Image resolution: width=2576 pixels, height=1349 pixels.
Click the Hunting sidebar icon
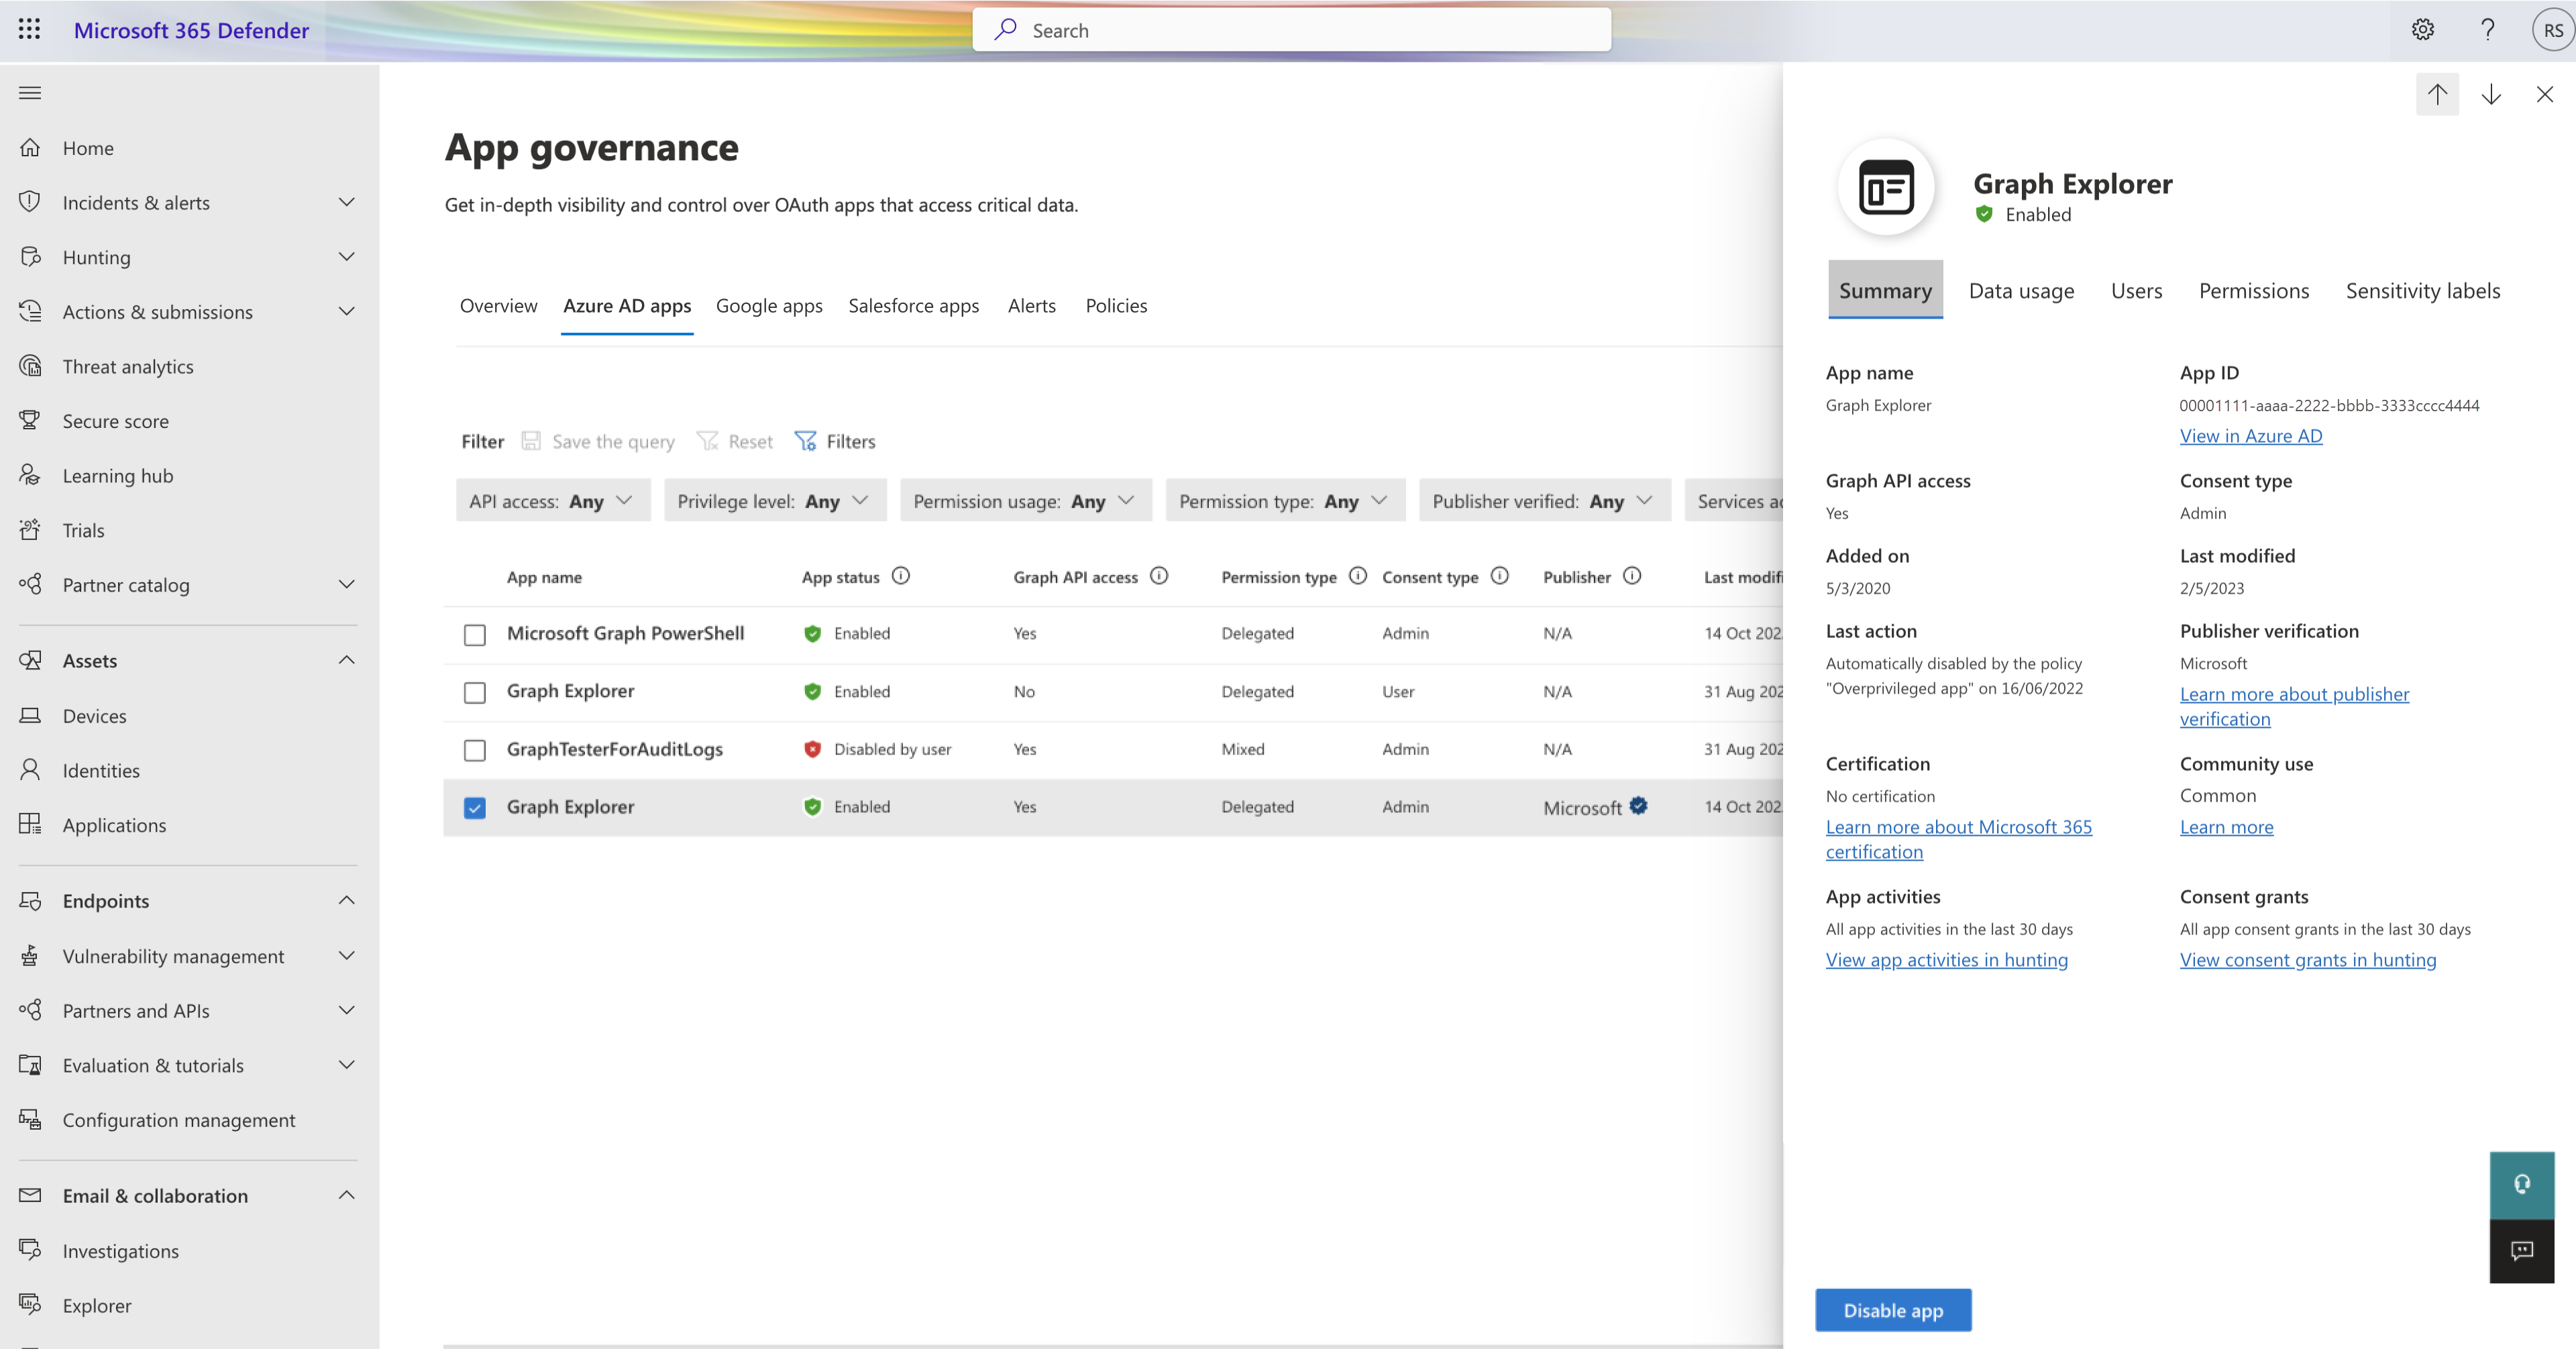tap(31, 257)
